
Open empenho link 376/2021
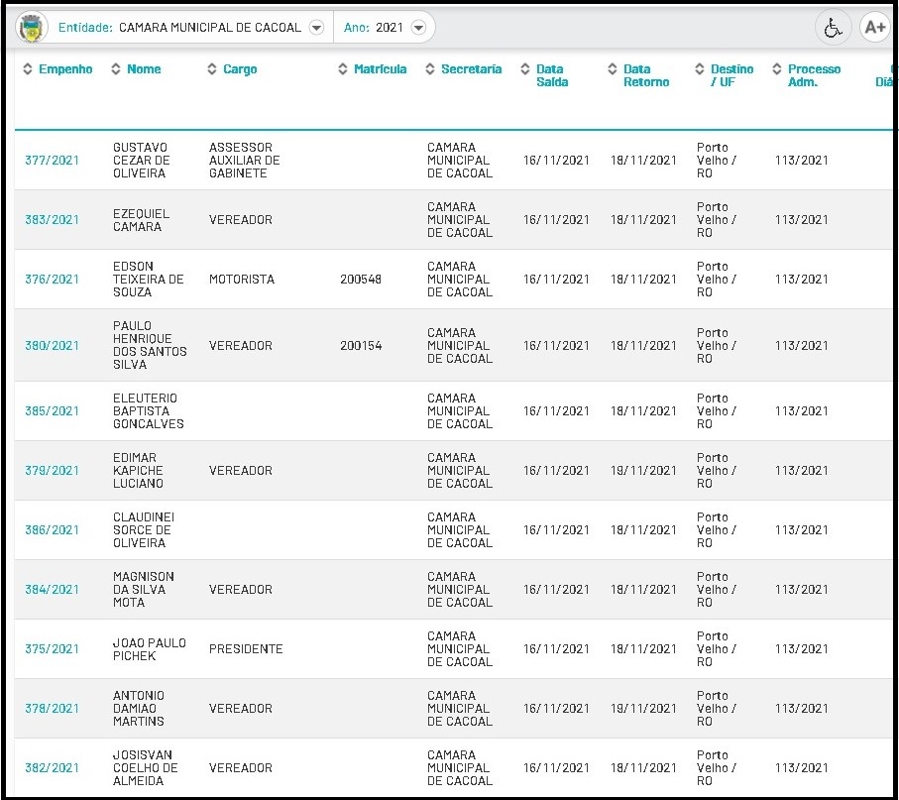(52, 280)
